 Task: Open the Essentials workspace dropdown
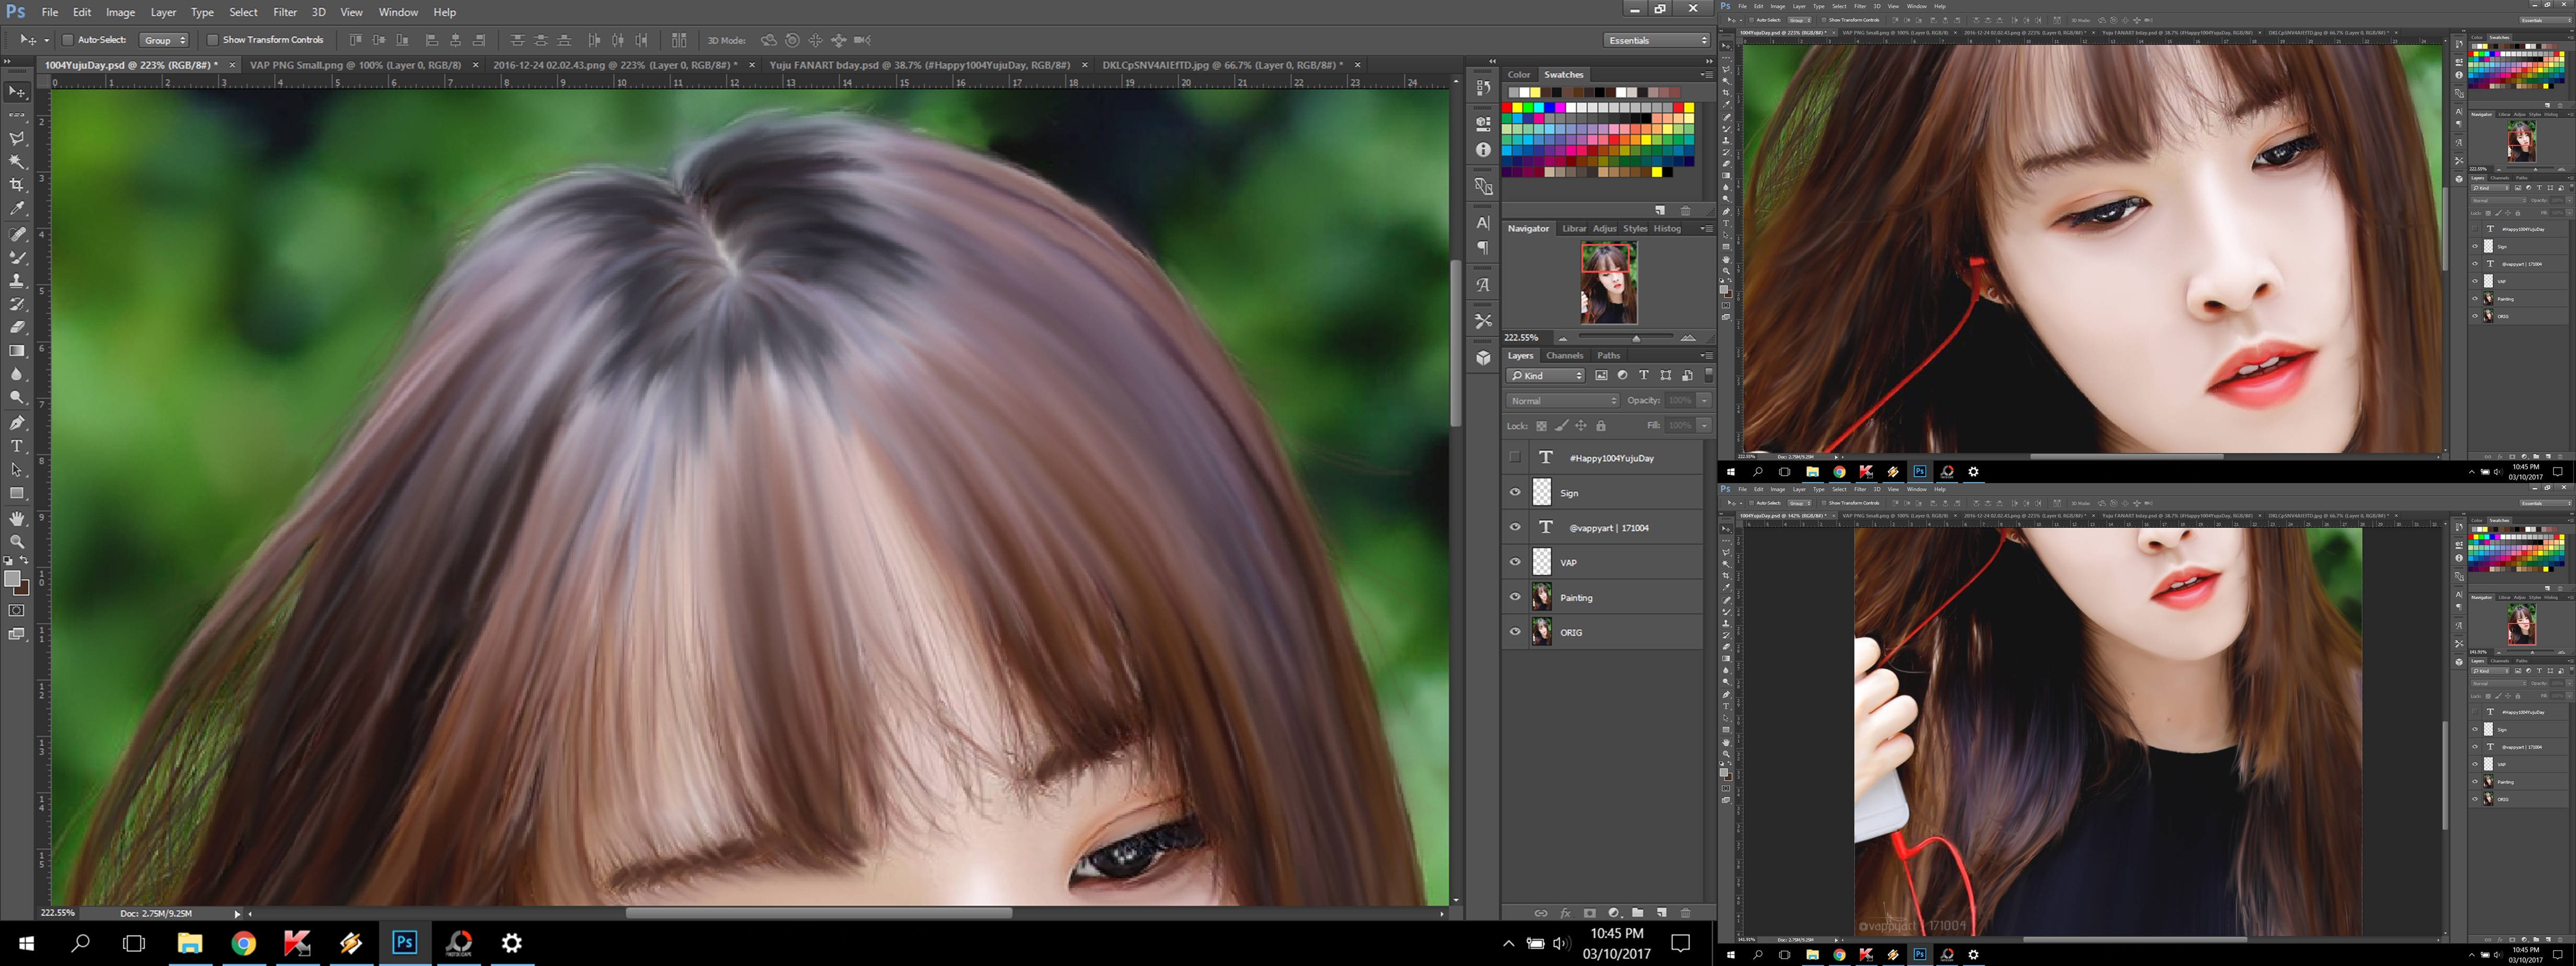pos(1657,40)
